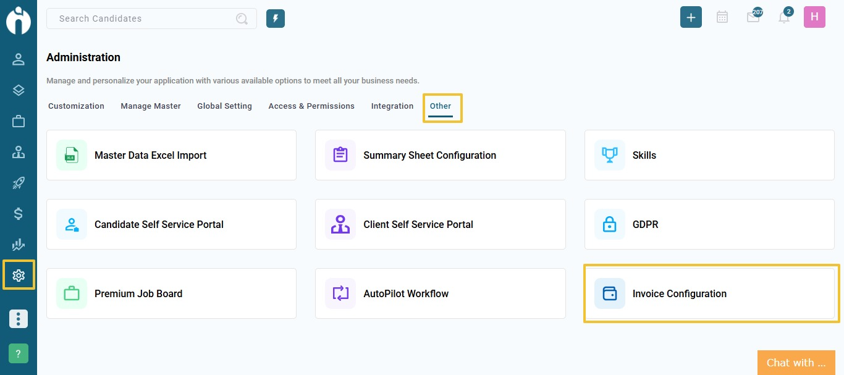Open the user profile avatar H
This screenshot has height=375, width=844.
coord(814,17)
